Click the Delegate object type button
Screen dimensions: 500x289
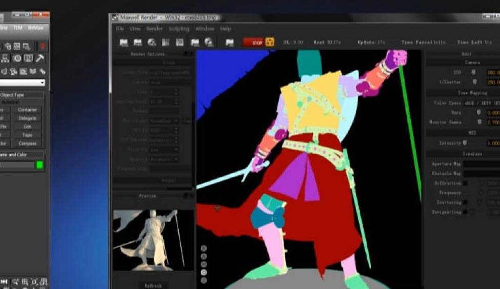tap(28, 118)
